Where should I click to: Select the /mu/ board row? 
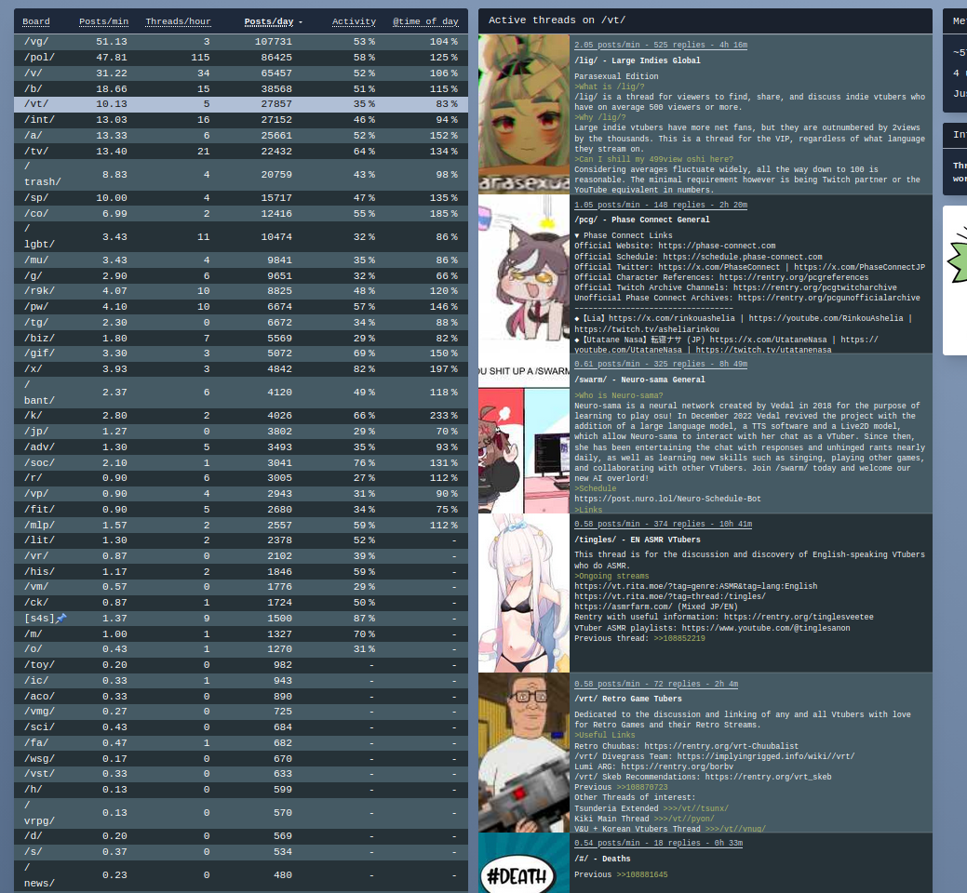[x=240, y=260]
